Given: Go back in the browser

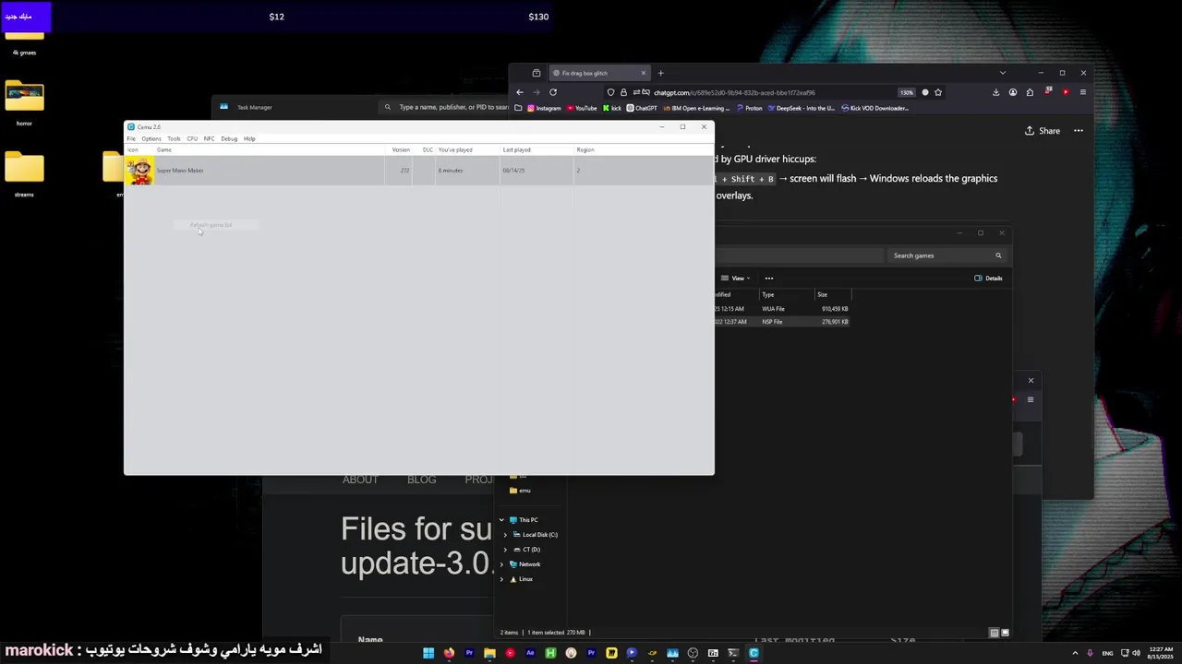Looking at the screenshot, I should click(x=520, y=92).
